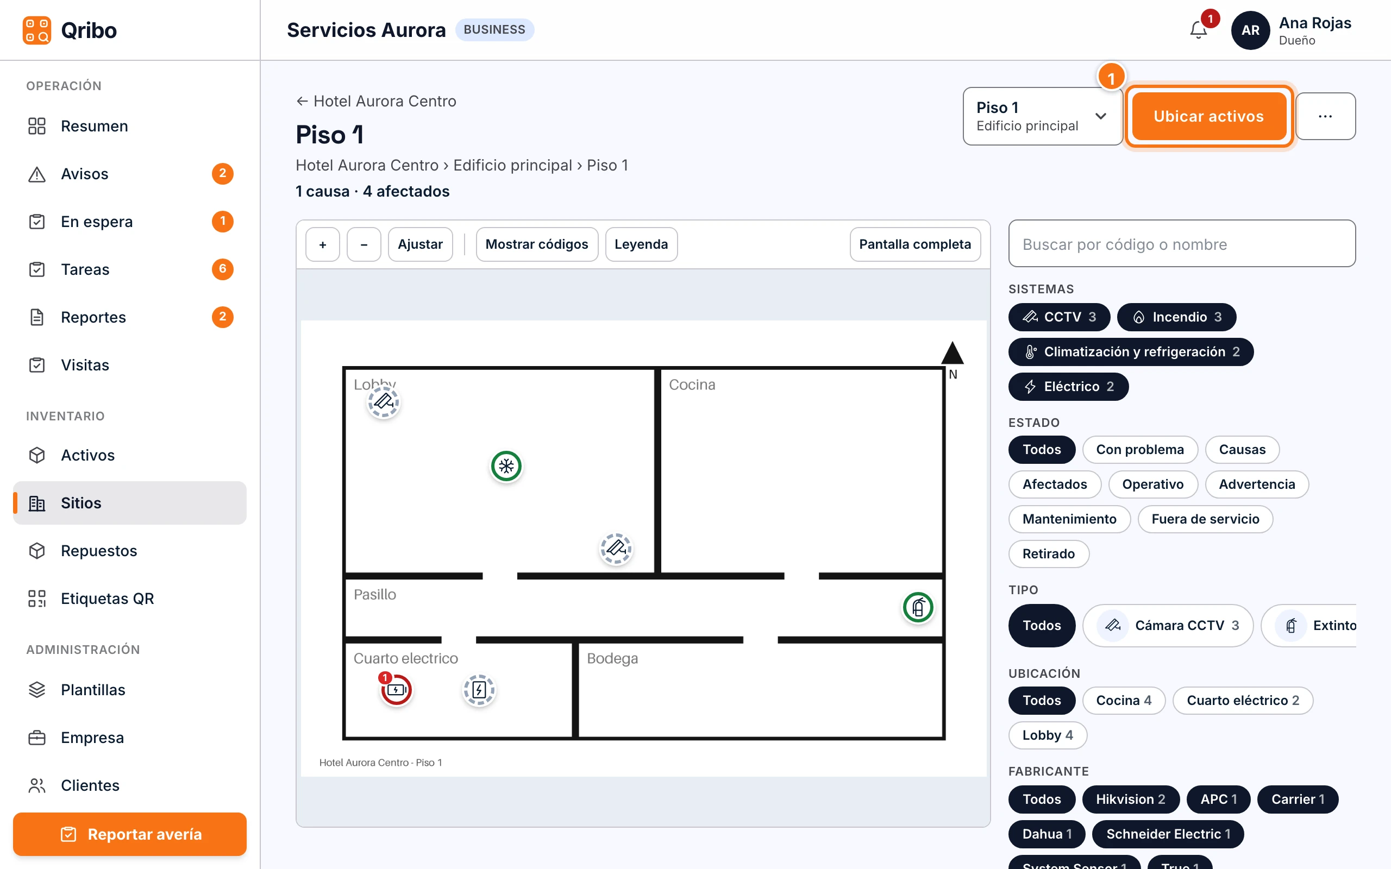This screenshot has width=1391, height=869.
Task: Open Avisos with 2 alerts
Action: pyautogui.click(x=130, y=174)
